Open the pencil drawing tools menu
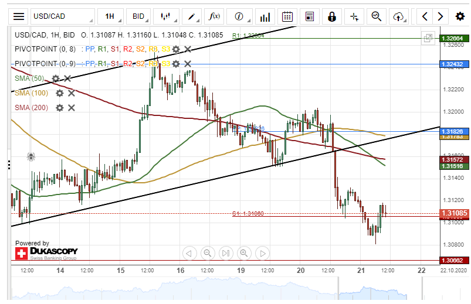The height and width of the screenshot is (304, 471). tap(192, 16)
